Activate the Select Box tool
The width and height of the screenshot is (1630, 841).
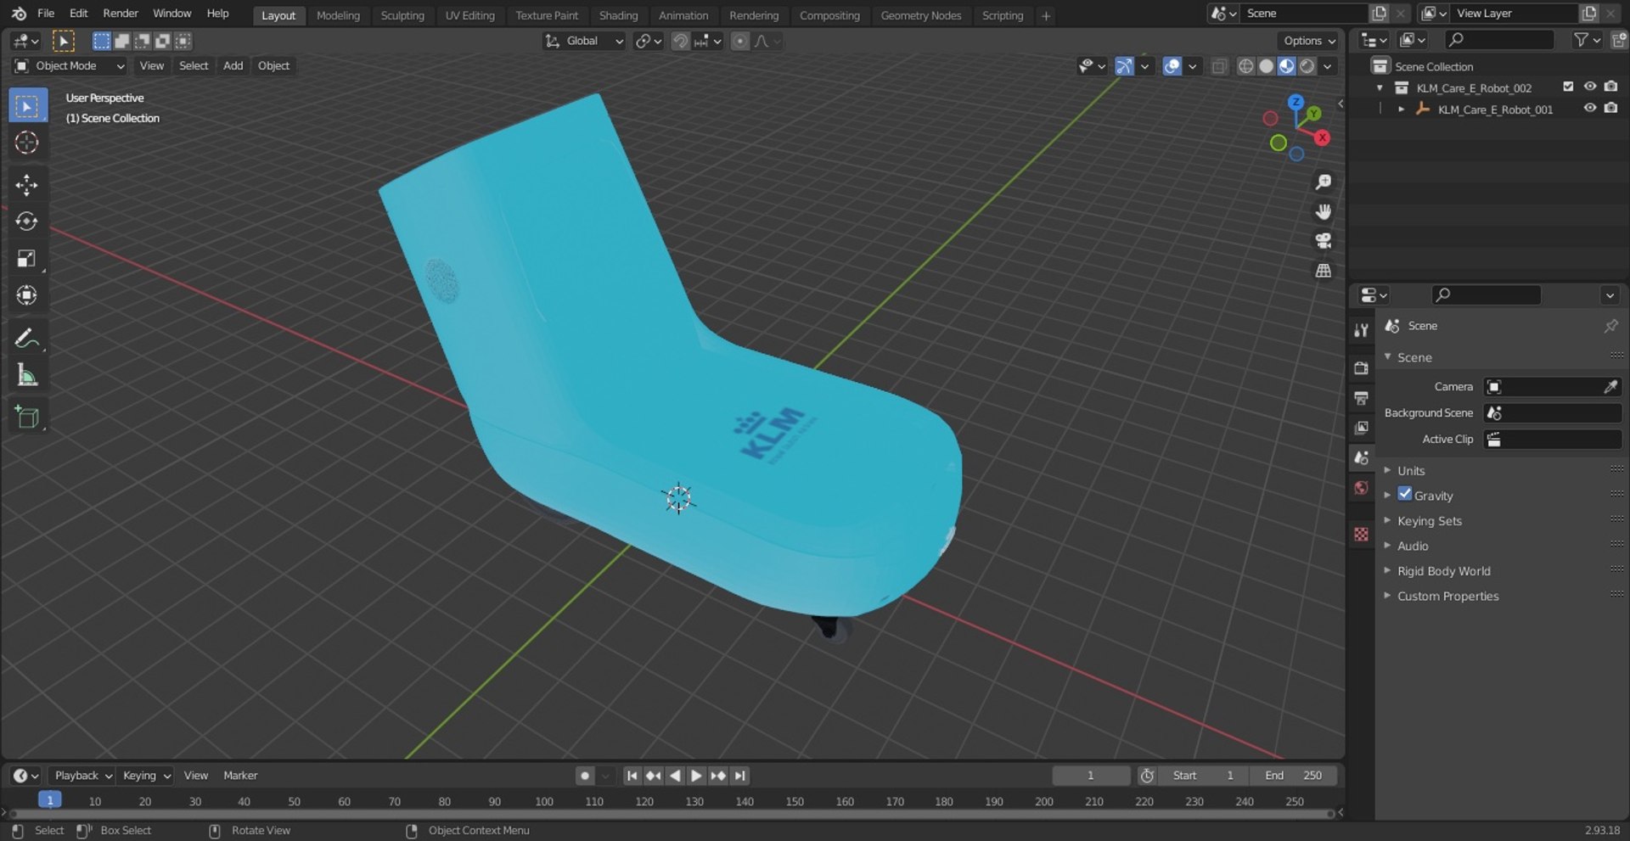[27, 106]
